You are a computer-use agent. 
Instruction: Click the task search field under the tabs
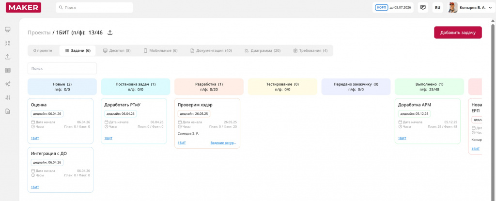62,68
